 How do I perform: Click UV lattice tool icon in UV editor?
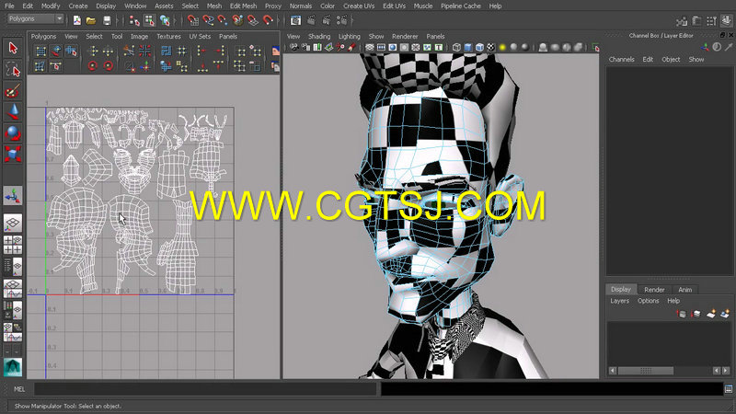[x=40, y=52]
